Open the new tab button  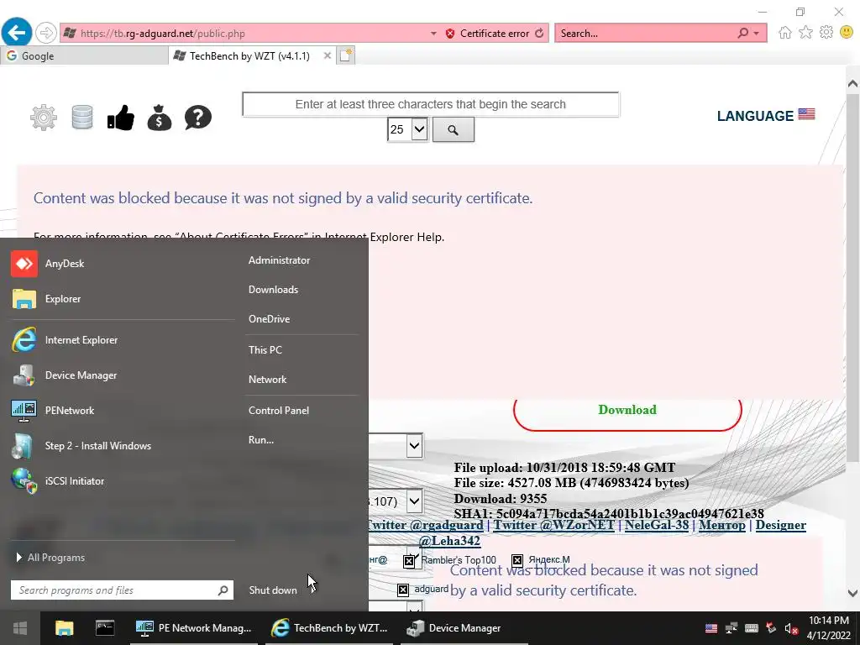pyautogui.click(x=345, y=55)
